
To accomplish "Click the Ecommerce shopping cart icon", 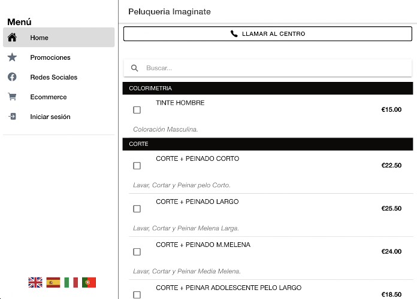I will pos(12,97).
